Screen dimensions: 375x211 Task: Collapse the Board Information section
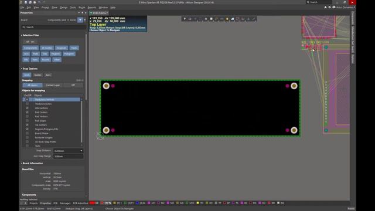22,163
